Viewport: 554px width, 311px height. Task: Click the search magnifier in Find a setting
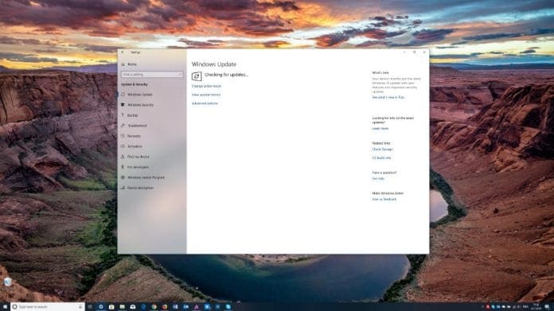click(180, 75)
